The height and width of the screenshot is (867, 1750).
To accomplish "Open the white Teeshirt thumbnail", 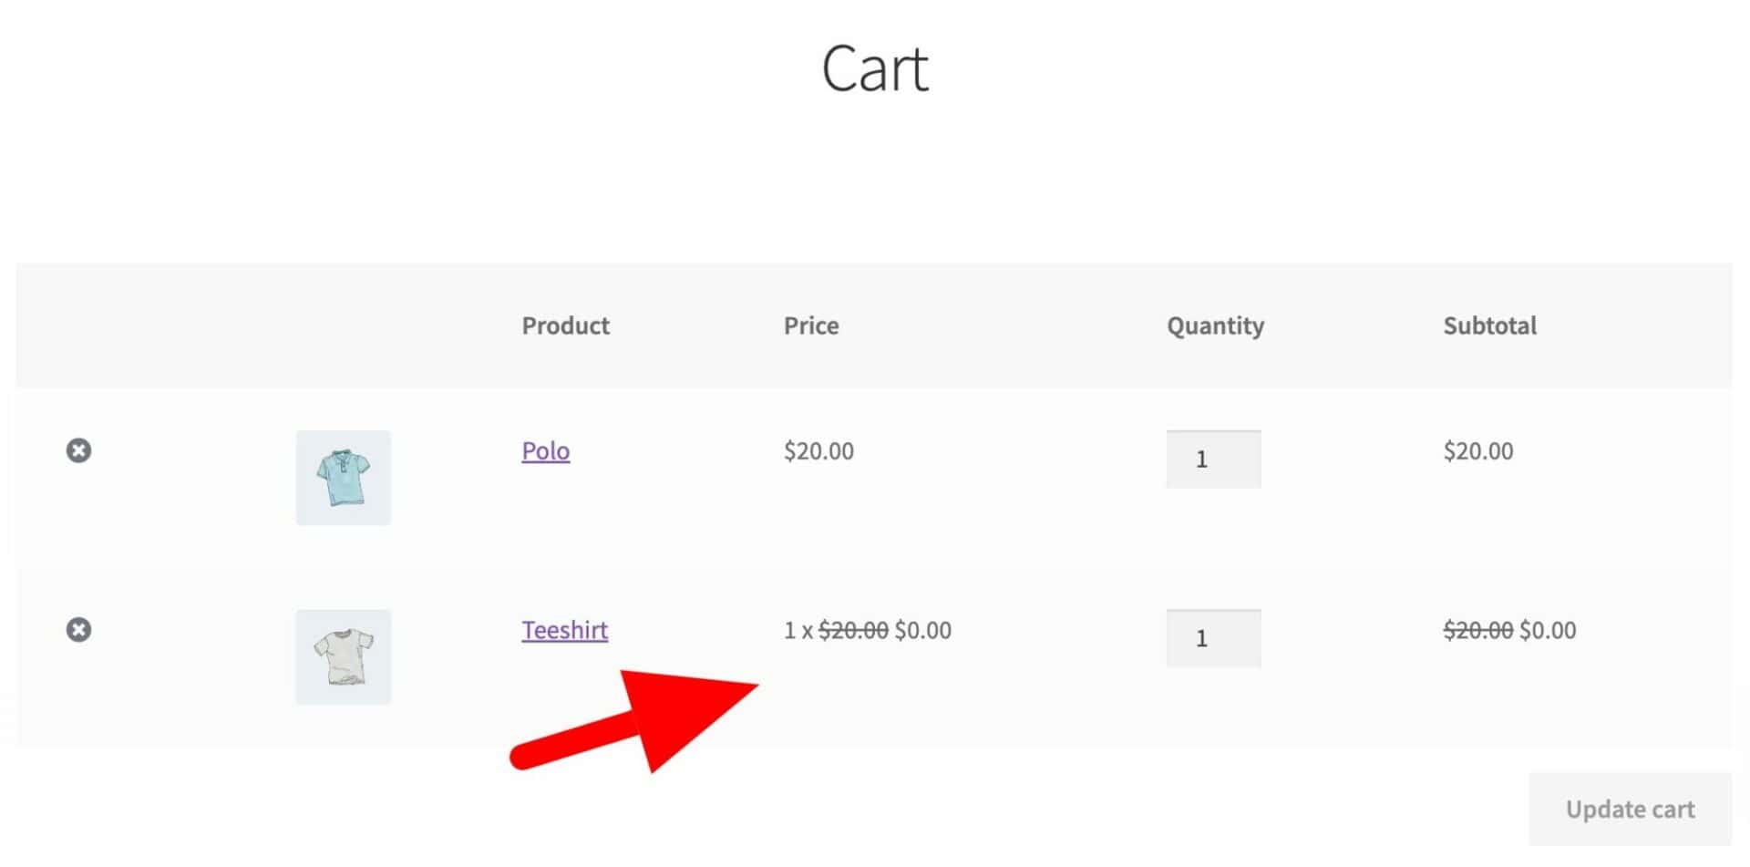I will pyautogui.click(x=344, y=657).
